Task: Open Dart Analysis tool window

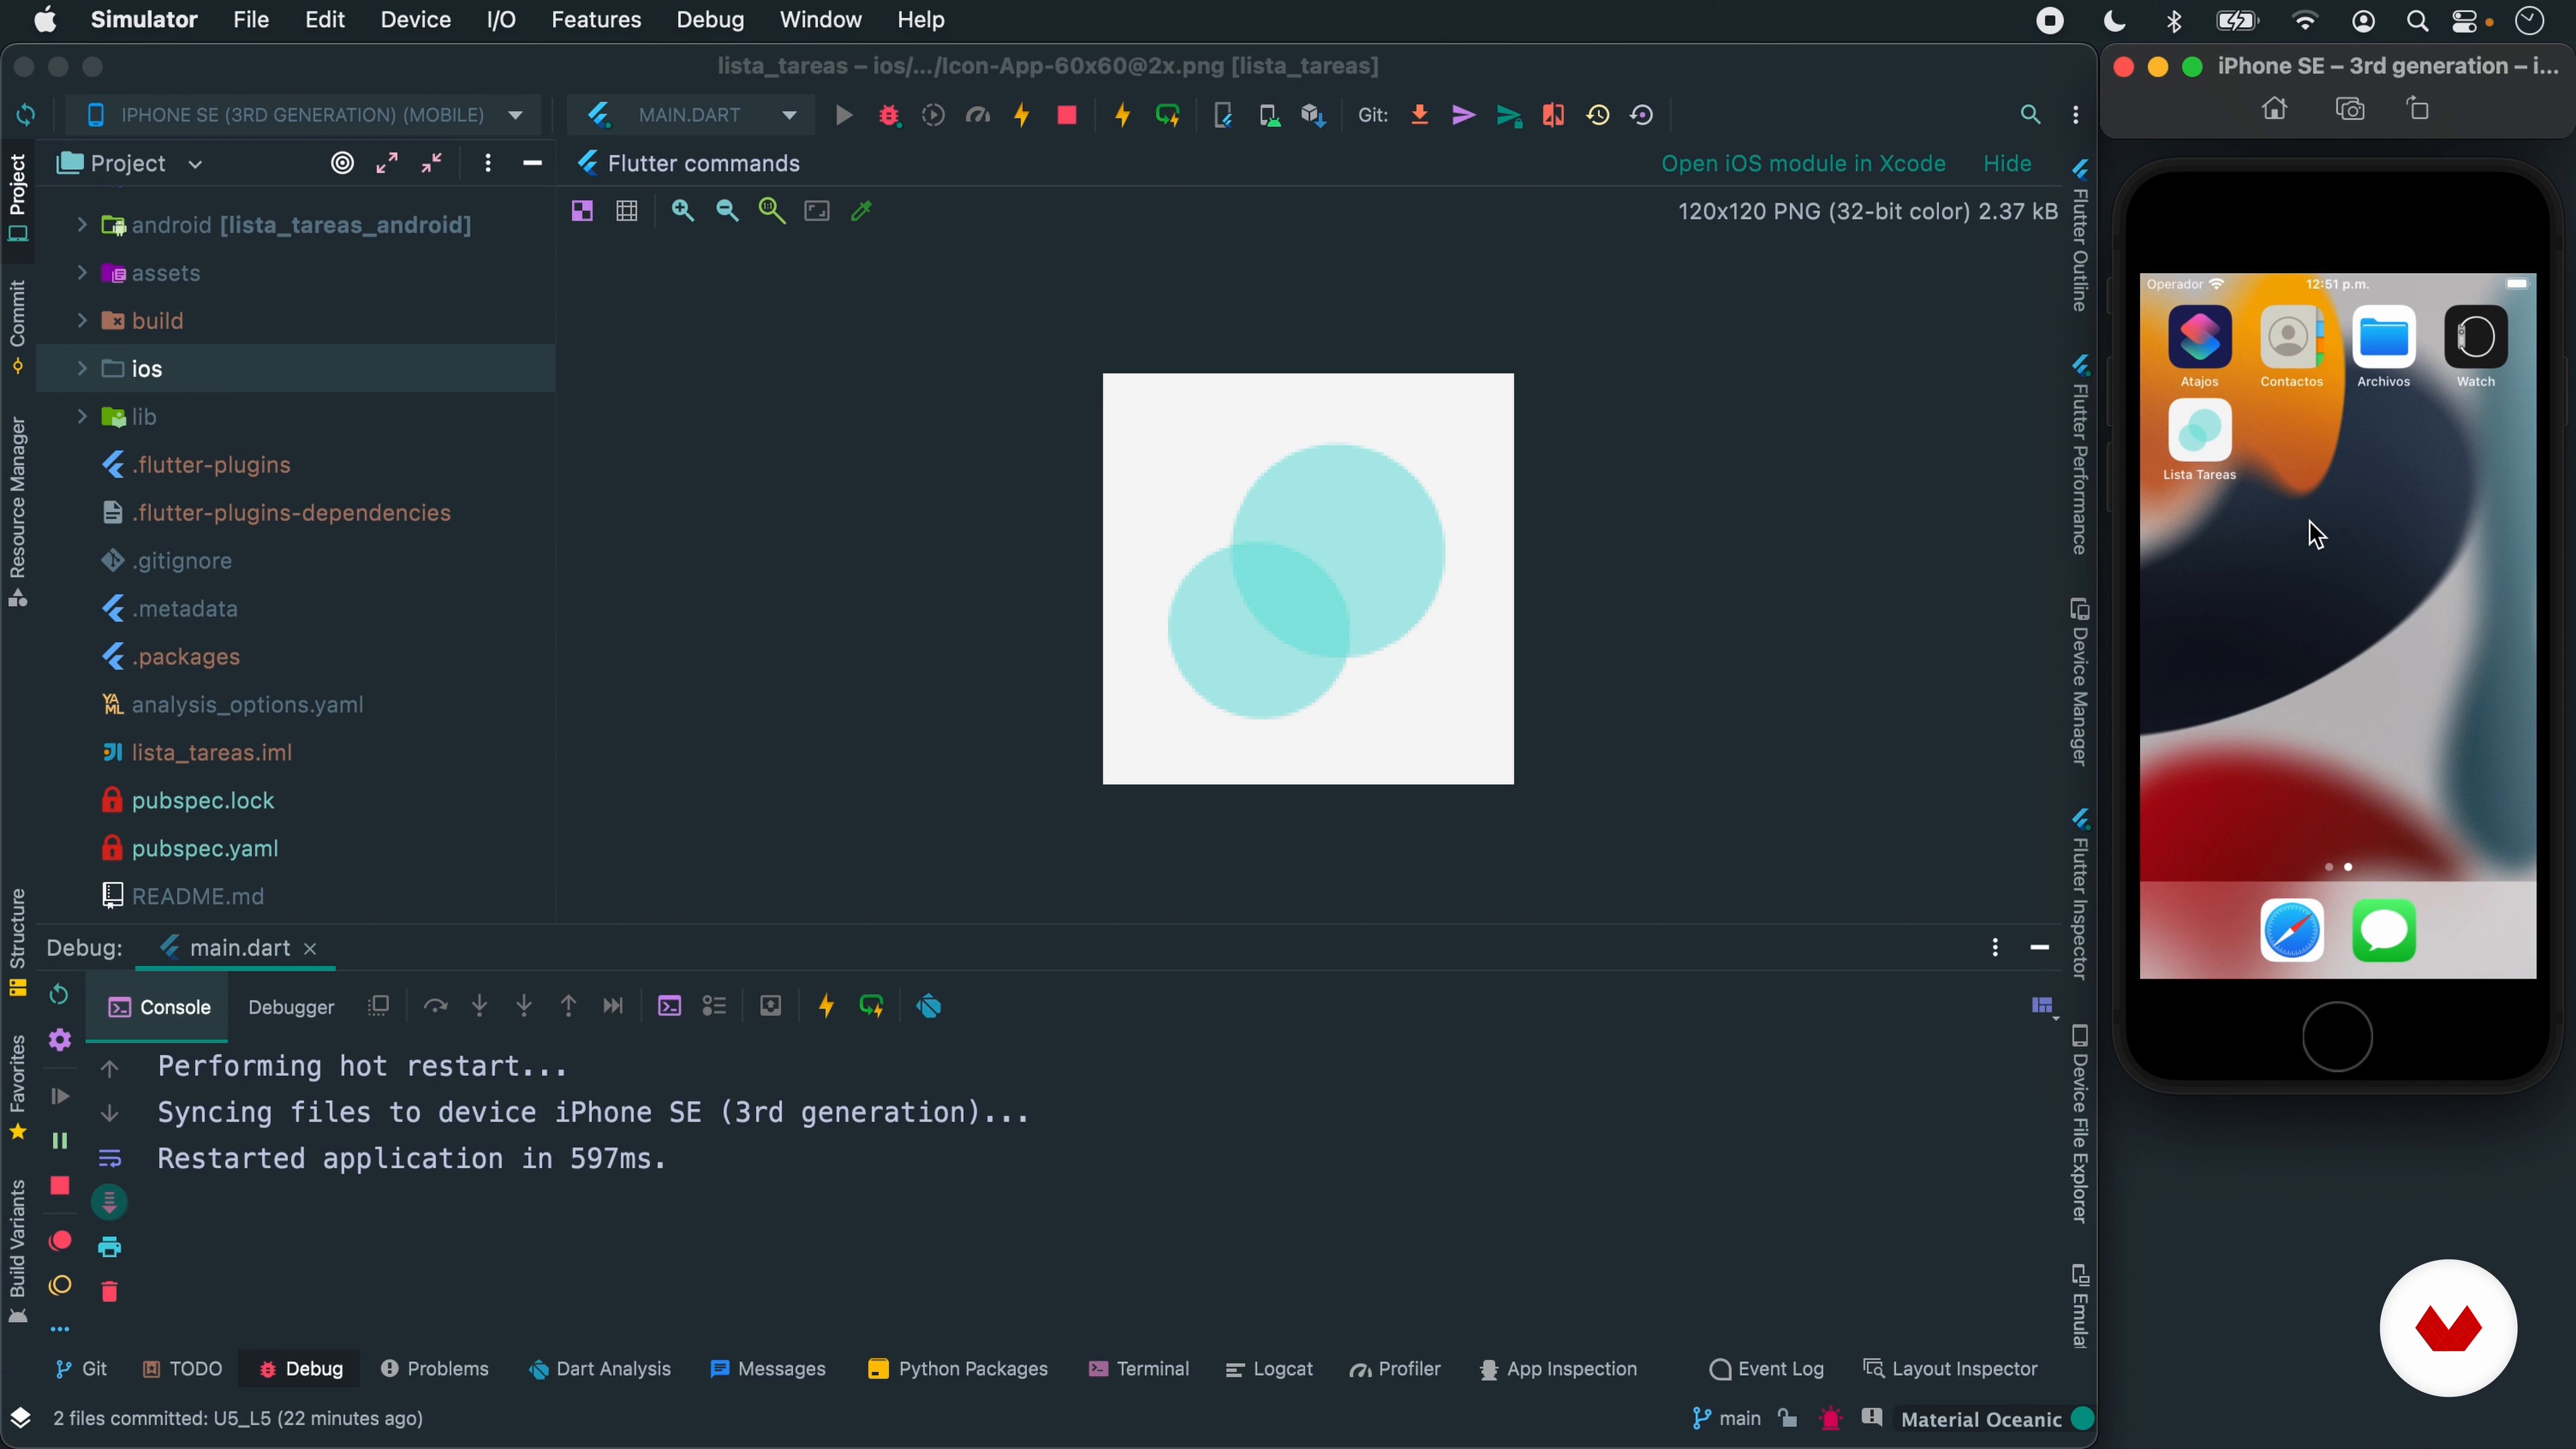Action: click(600, 1369)
